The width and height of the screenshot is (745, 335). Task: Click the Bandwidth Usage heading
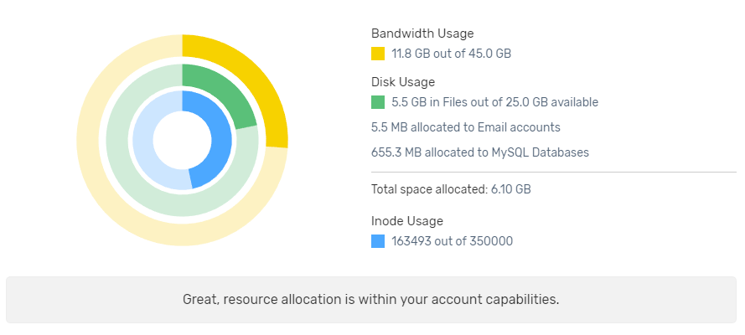(x=422, y=33)
